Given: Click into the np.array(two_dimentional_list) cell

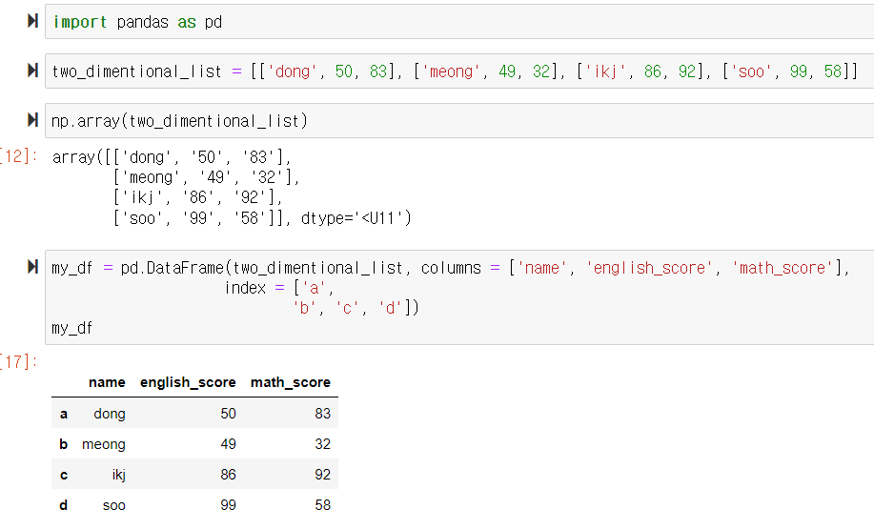Looking at the screenshot, I should coord(459,121).
